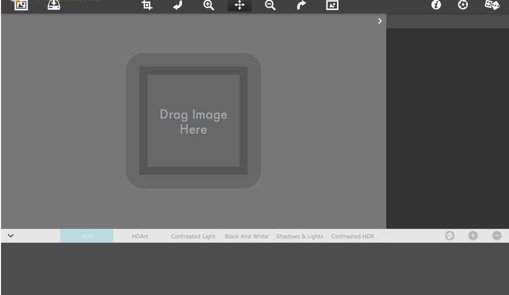This screenshot has width=509, height=295.
Task: Select the Crop tool
Action: click(x=147, y=6)
